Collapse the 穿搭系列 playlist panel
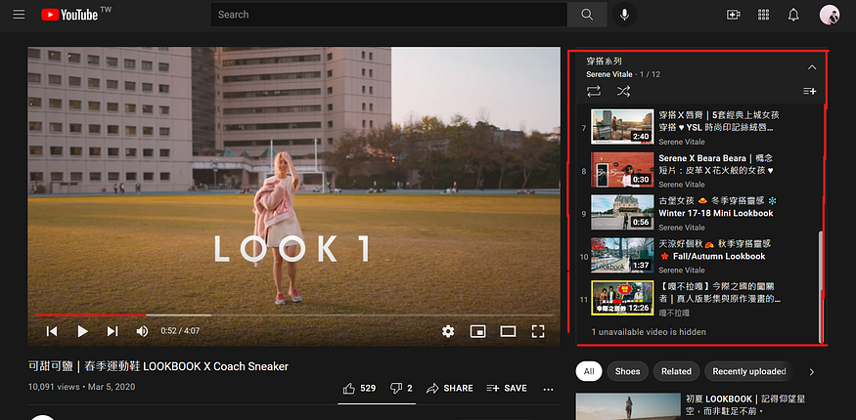Viewport: 856px width, 420px height. click(x=812, y=67)
